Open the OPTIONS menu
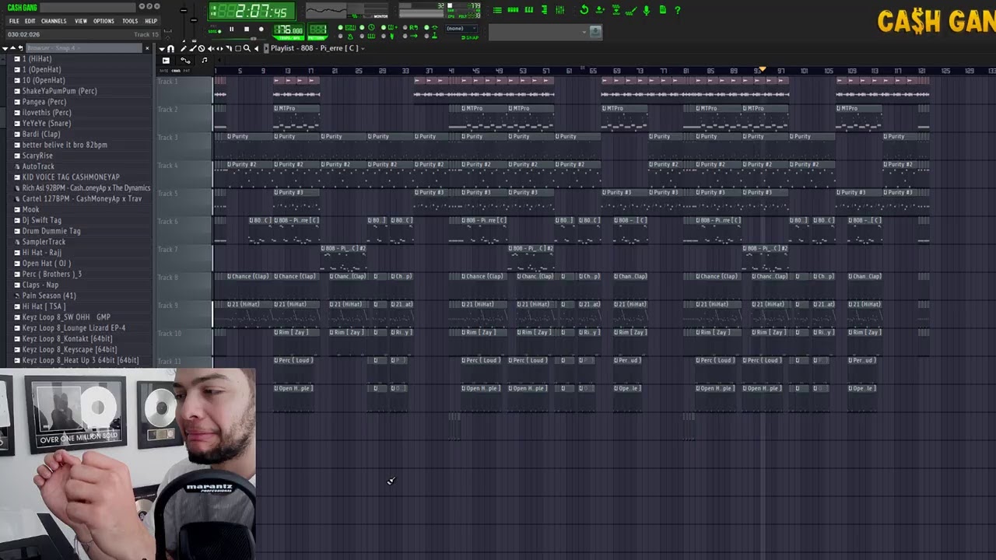 (x=103, y=21)
